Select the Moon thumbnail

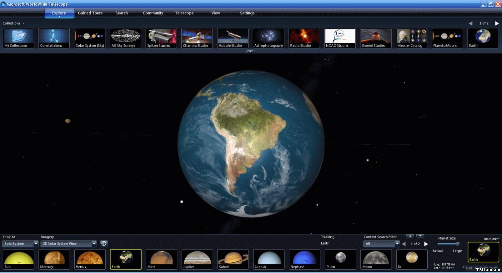(376, 259)
